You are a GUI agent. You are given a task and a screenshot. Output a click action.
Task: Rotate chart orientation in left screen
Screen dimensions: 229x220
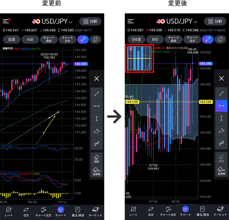click(x=96, y=39)
